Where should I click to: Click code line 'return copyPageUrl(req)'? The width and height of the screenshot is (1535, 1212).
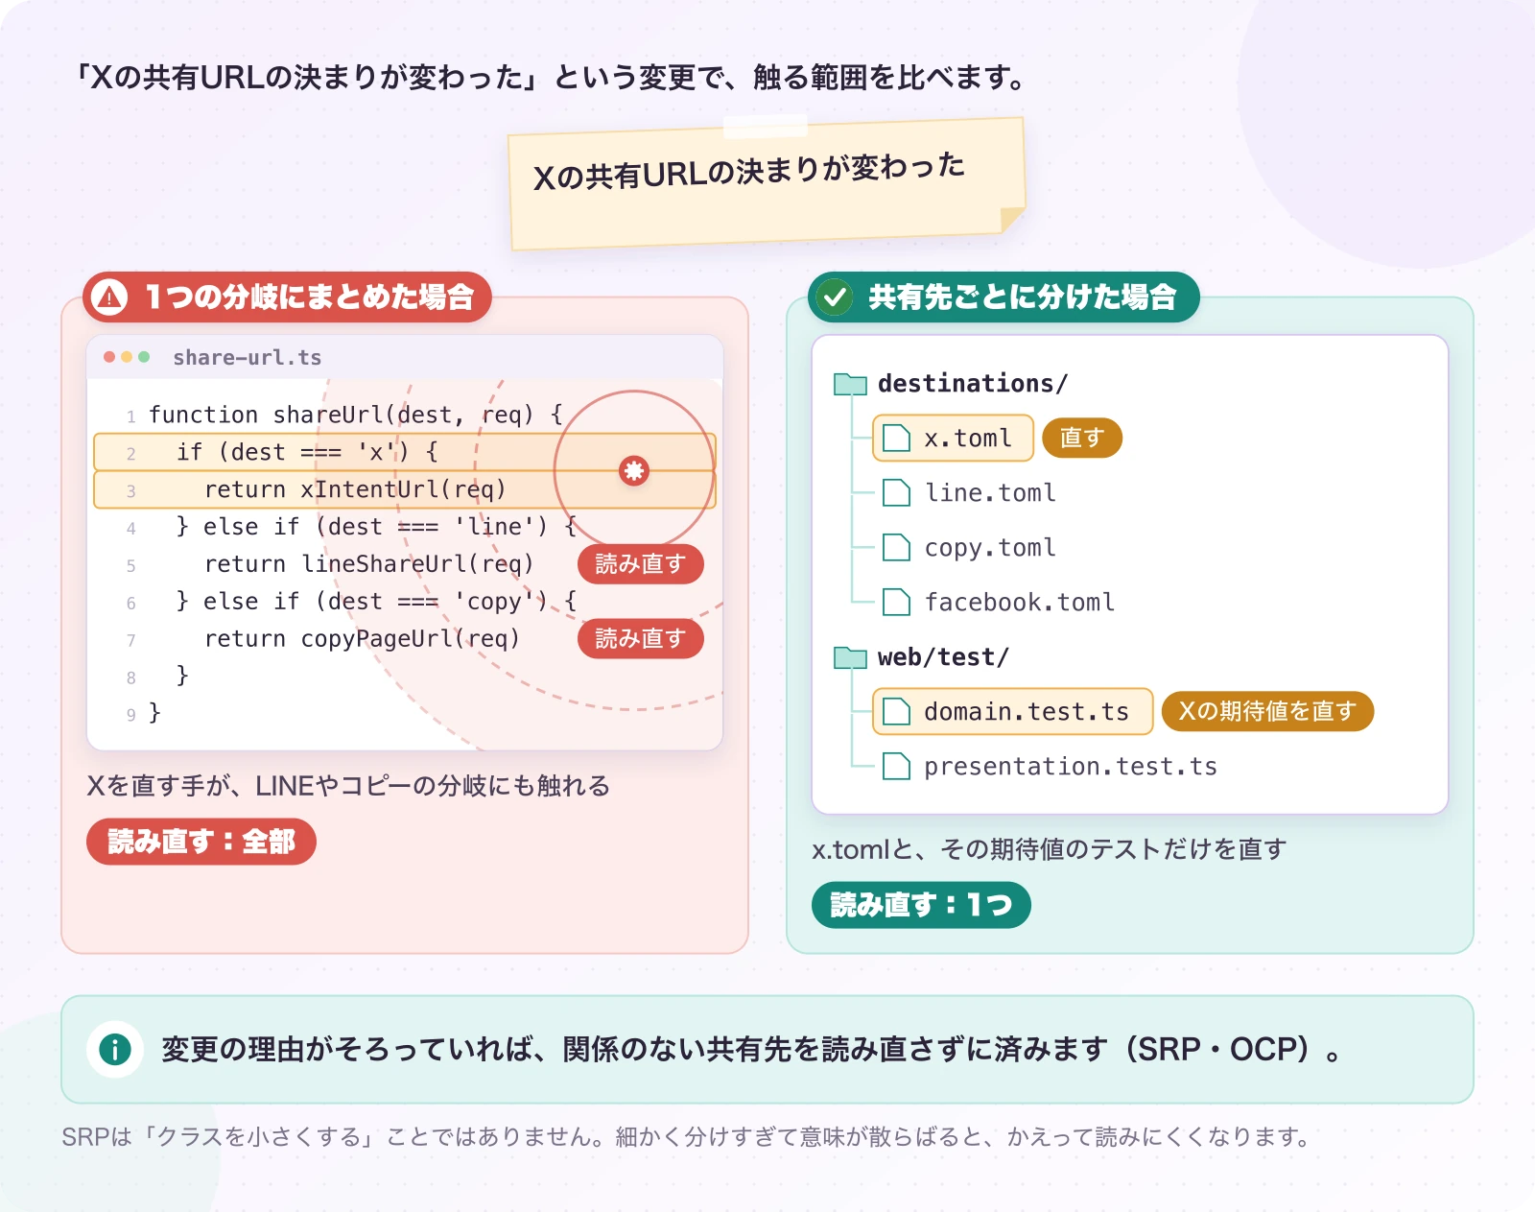[x=363, y=639]
